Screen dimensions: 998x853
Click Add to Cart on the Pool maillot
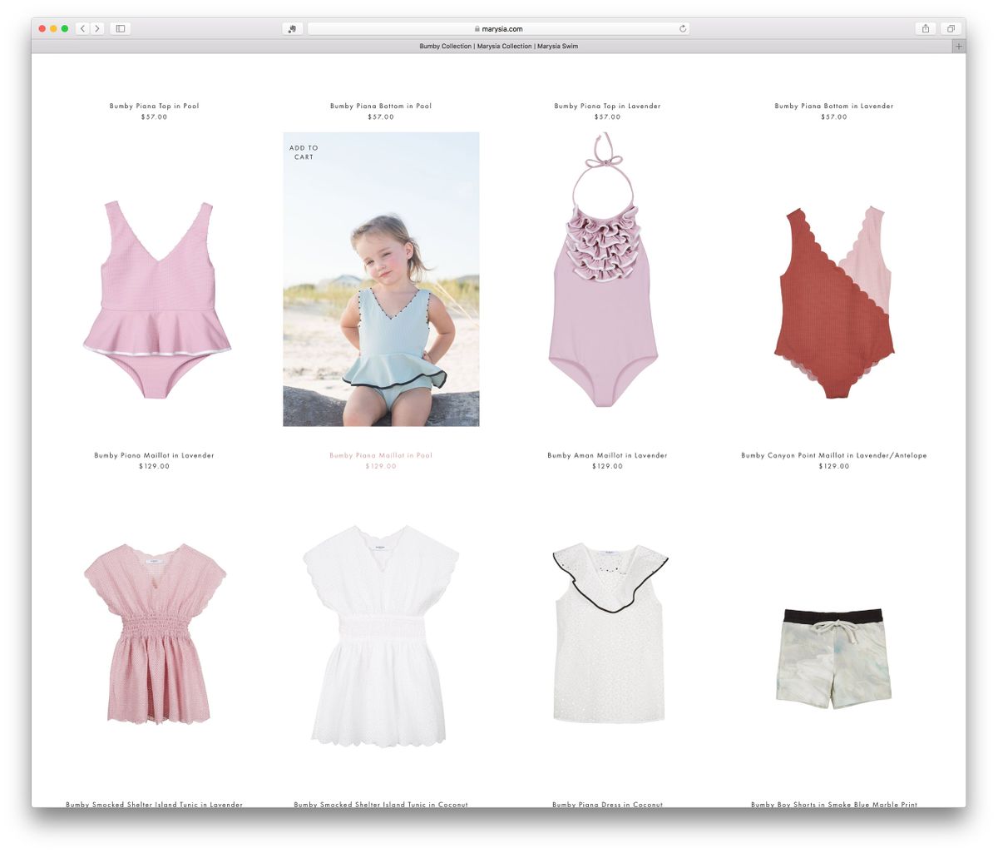(304, 152)
